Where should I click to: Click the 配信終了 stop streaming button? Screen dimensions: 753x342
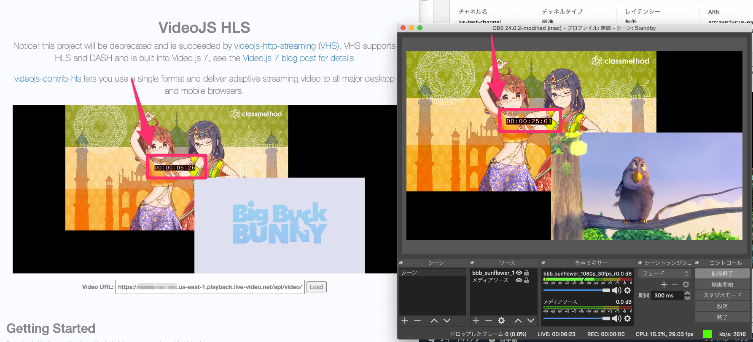722,273
